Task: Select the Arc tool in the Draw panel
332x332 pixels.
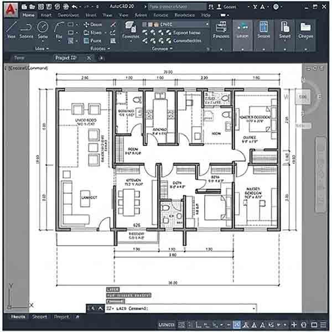Action: pos(59,30)
